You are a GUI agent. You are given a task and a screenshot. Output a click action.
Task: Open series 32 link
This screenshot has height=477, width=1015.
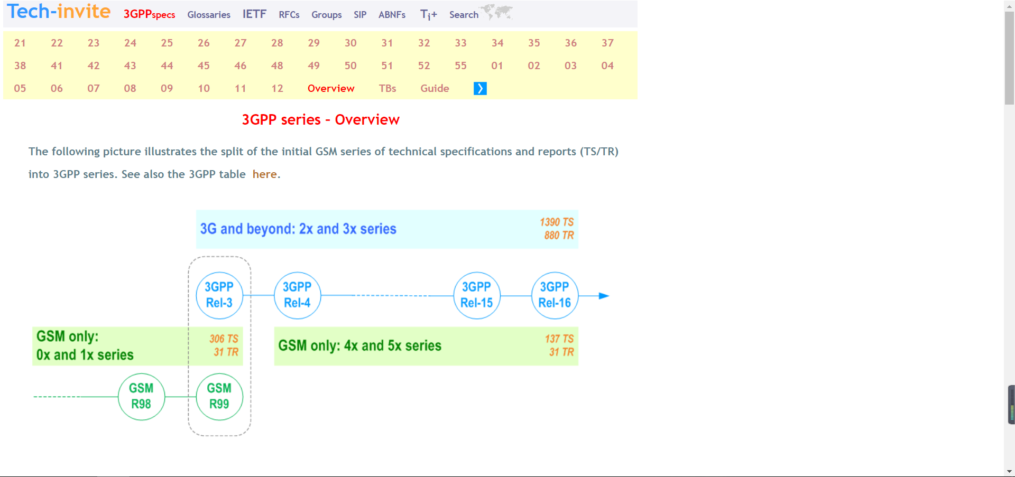[x=424, y=43]
